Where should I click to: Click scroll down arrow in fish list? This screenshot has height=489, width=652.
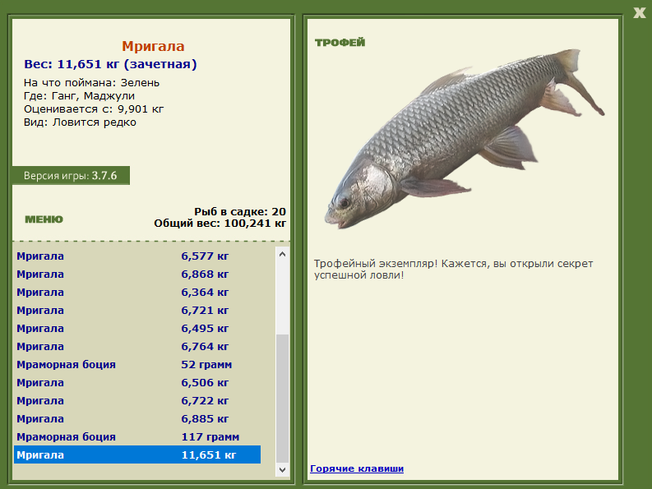(x=282, y=470)
